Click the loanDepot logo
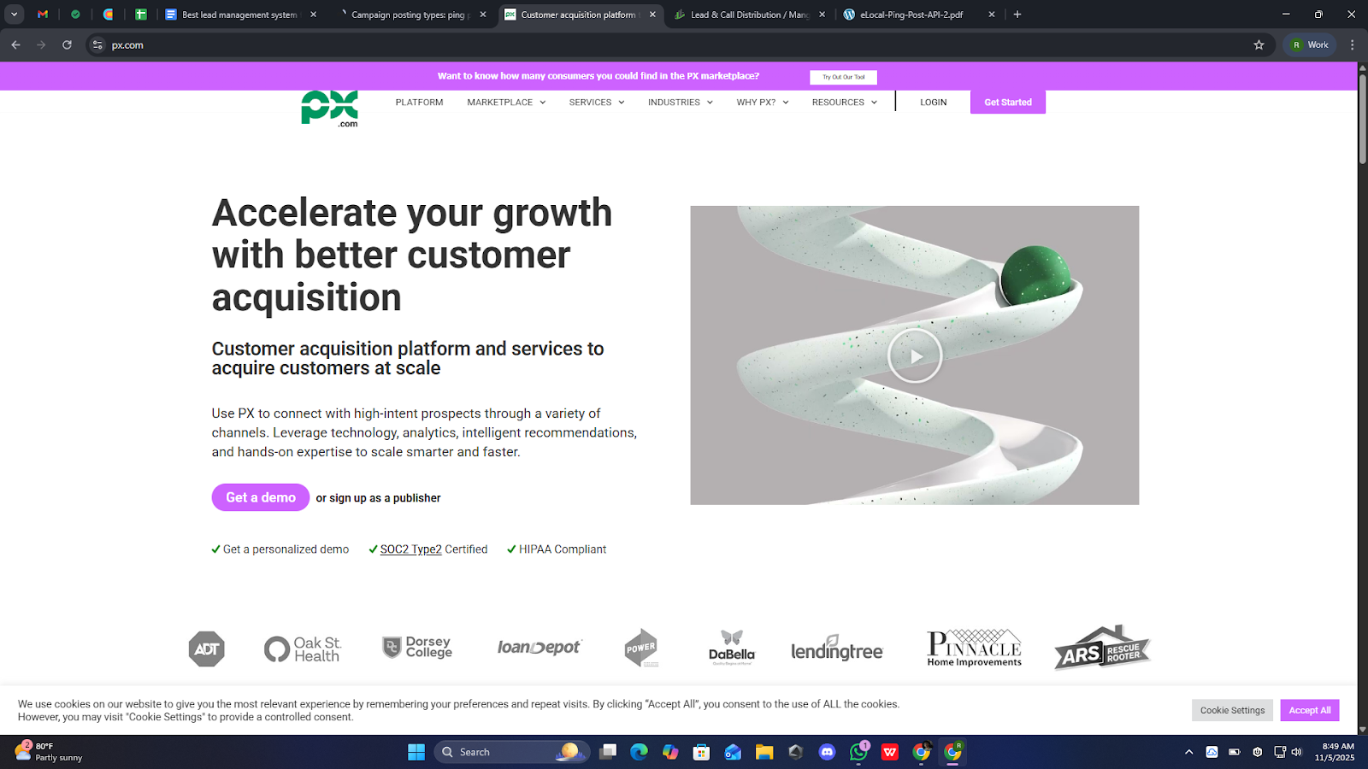Viewport: 1368px width, 769px height. (540, 648)
